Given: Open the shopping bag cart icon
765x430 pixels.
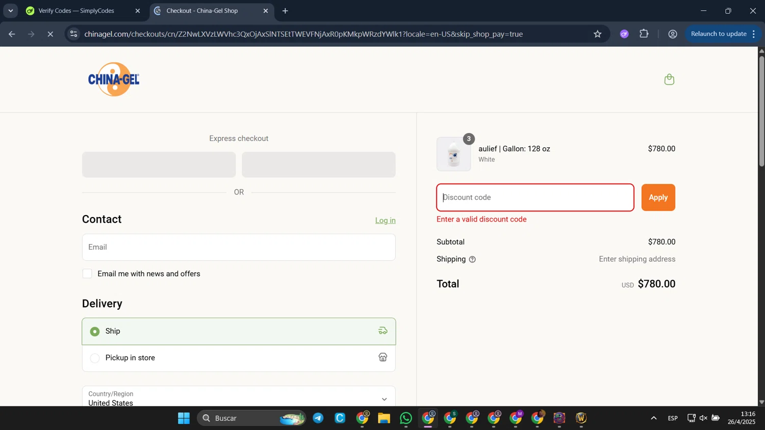Looking at the screenshot, I should (669, 79).
